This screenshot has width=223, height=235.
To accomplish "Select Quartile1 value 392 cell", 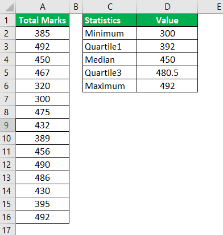I will 167,46.
